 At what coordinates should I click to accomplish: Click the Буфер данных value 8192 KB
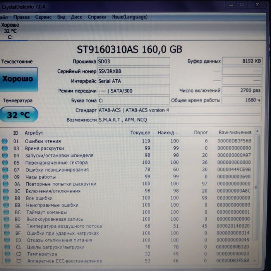[x=242, y=61]
